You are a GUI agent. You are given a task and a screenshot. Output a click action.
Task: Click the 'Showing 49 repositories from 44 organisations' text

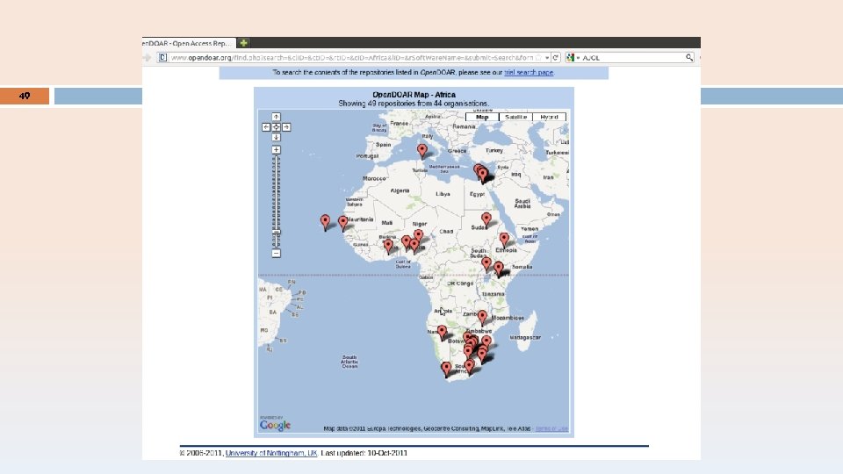pos(414,104)
